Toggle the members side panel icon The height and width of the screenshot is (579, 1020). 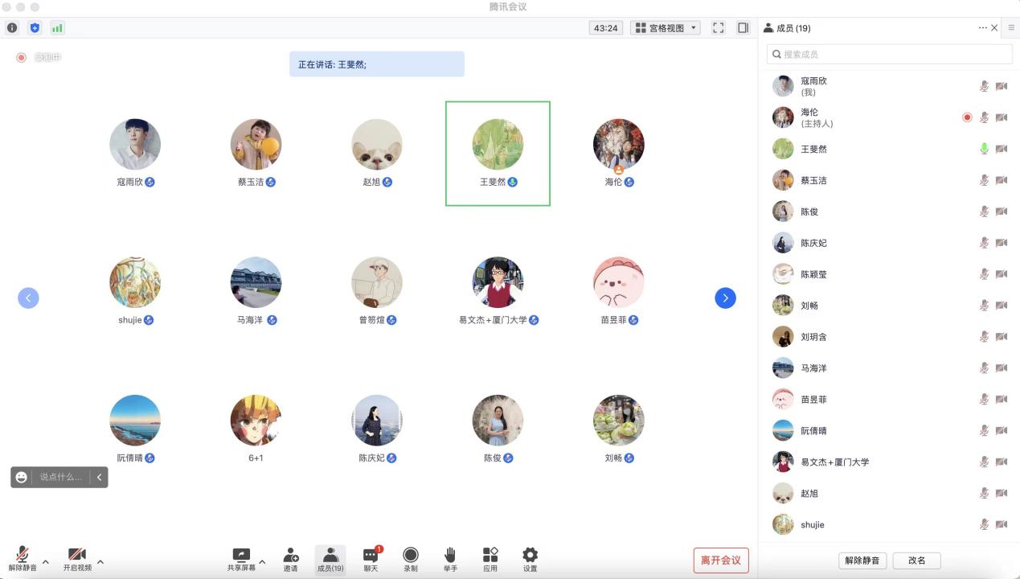pos(743,28)
